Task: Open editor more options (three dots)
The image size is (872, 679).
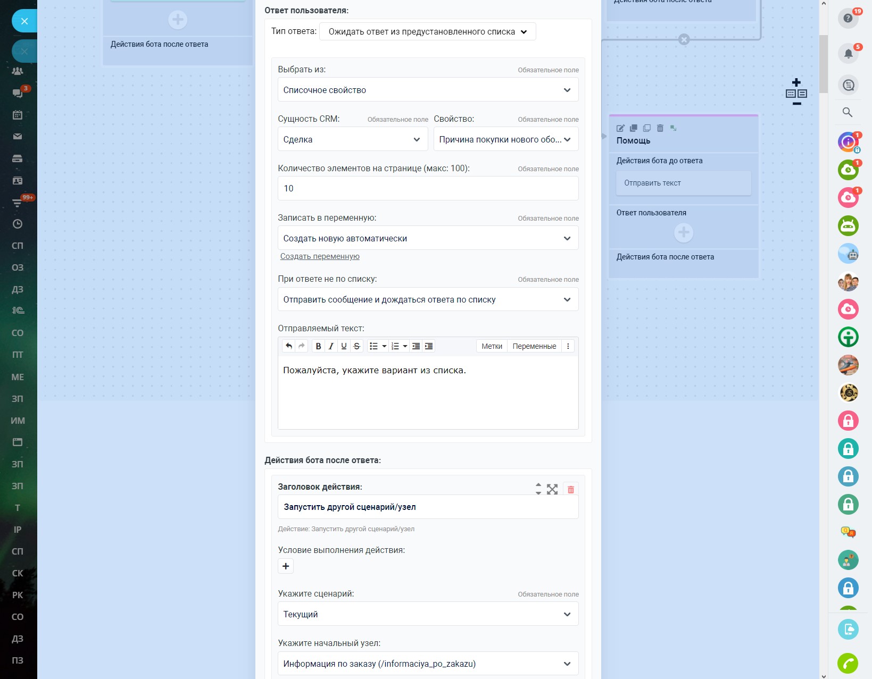Action: click(568, 346)
